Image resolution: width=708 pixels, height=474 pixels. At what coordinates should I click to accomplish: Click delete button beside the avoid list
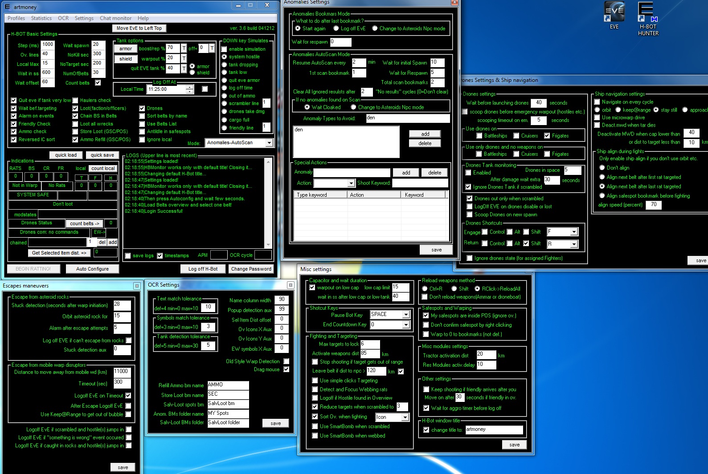pyautogui.click(x=425, y=143)
